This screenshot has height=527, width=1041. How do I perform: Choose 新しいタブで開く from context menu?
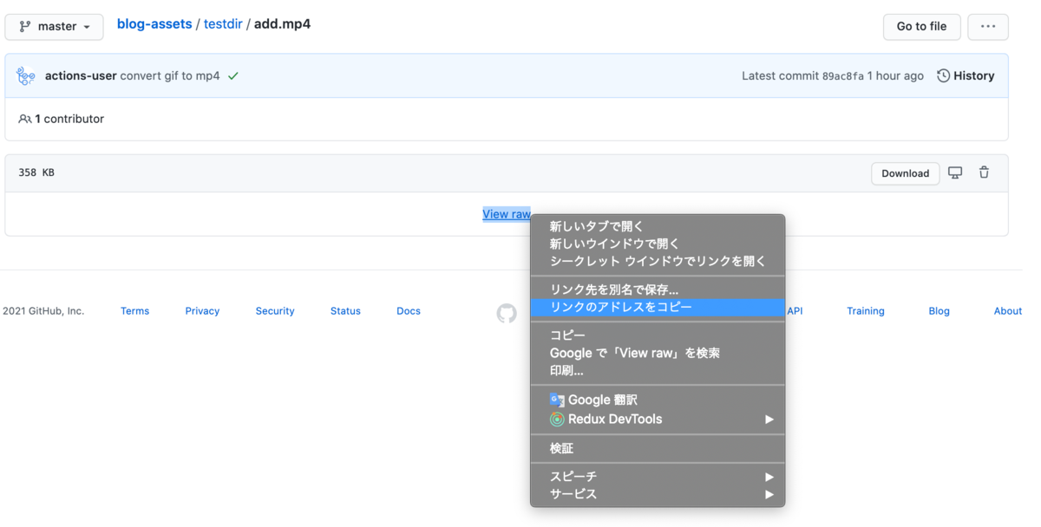(658, 226)
